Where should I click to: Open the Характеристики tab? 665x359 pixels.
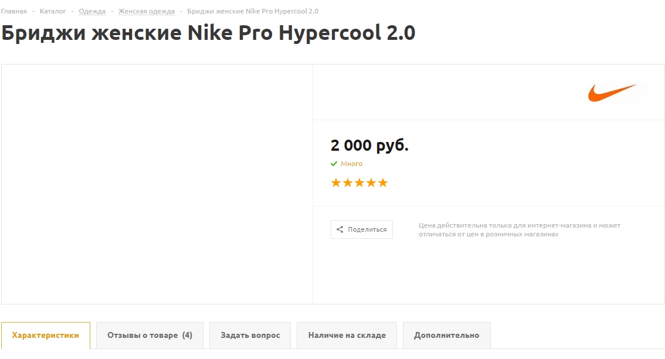(45, 335)
